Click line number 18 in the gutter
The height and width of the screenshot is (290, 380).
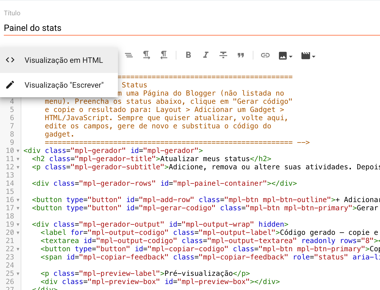click(x=10, y=216)
